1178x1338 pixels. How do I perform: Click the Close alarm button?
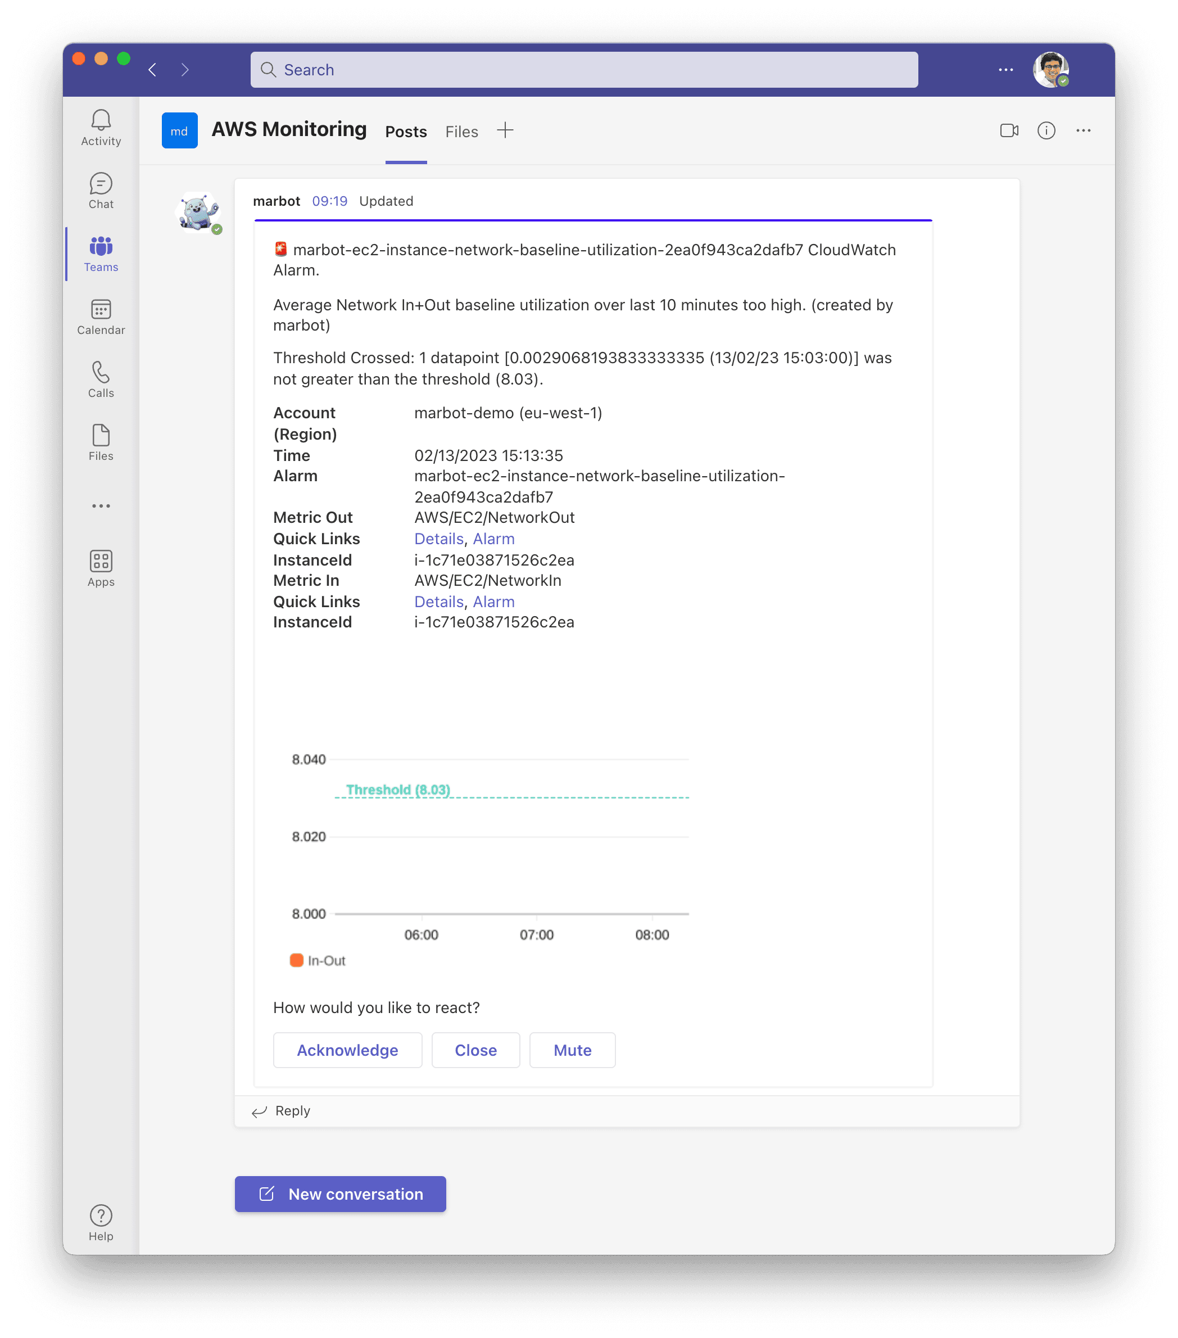coord(476,1050)
